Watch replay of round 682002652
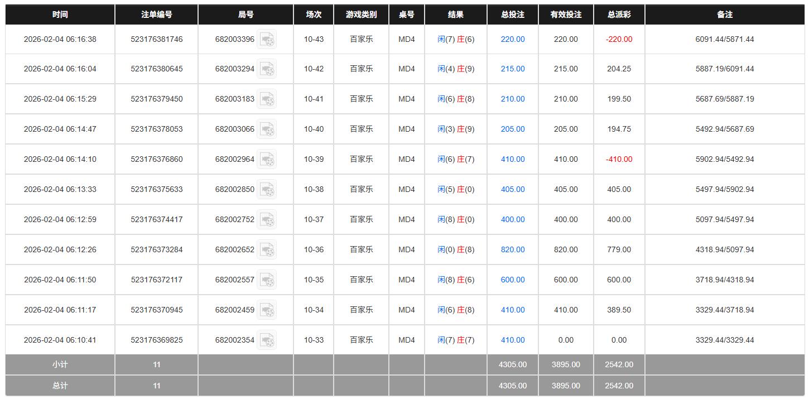This screenshot has width=809, height=399. (267, 250)
